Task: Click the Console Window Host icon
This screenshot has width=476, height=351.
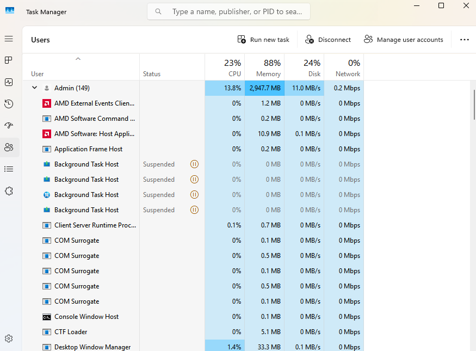Action: [x=47, y=317]
